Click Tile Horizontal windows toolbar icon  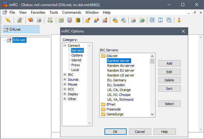(152, 20)
